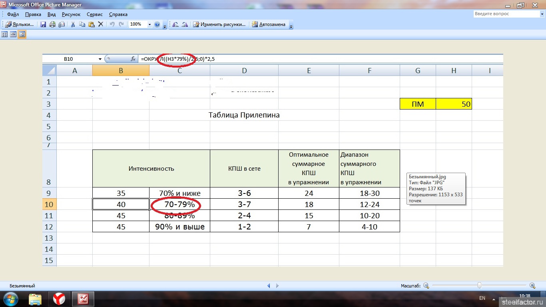
Task: Open the Рисунок menu
Action: click(x=71, y=14)
